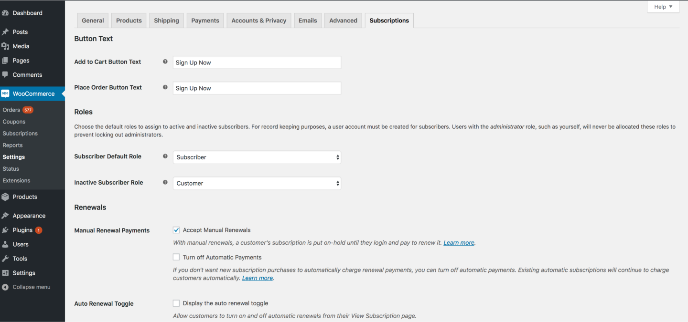Screen dimensions: 688x322
Task: Click the Posts pushpin icon
Action: (x=5, y=32)
